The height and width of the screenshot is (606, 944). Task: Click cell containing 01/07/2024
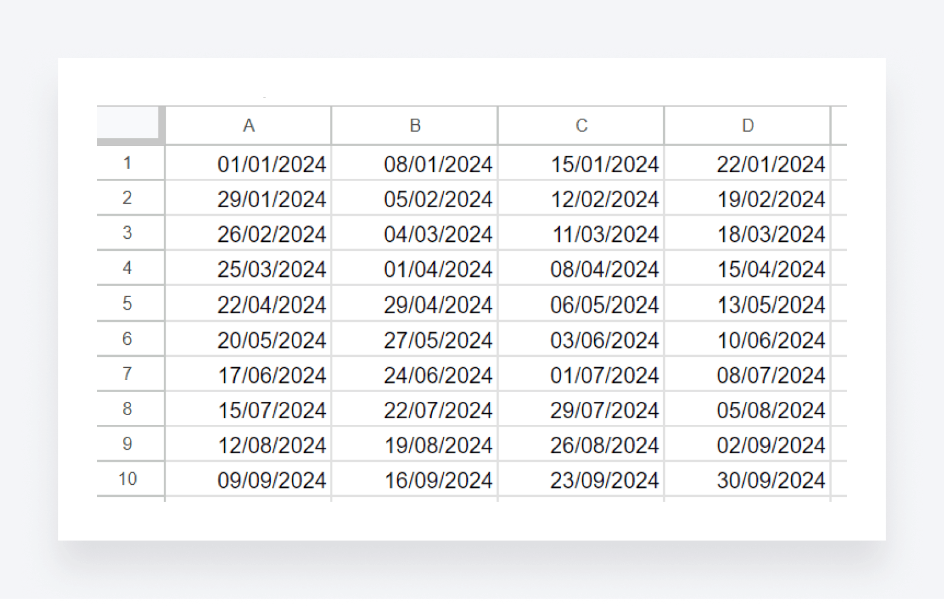pyautogui.click(x=581, y=373)
